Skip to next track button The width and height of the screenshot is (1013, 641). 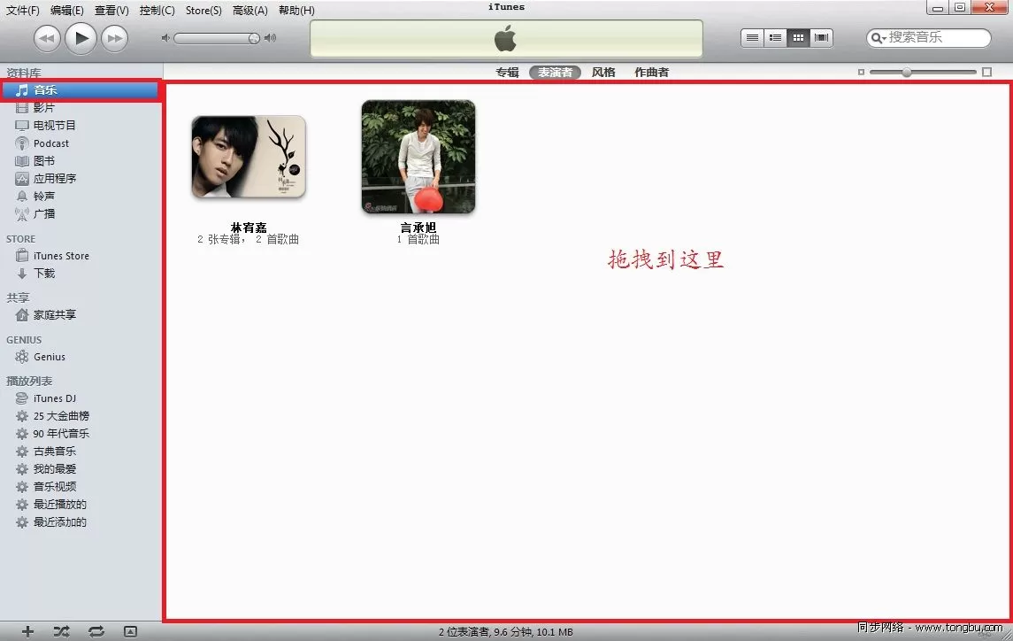click(114, 38)
